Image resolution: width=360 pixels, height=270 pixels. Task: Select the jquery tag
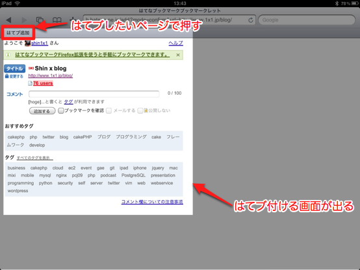(158, 168)
